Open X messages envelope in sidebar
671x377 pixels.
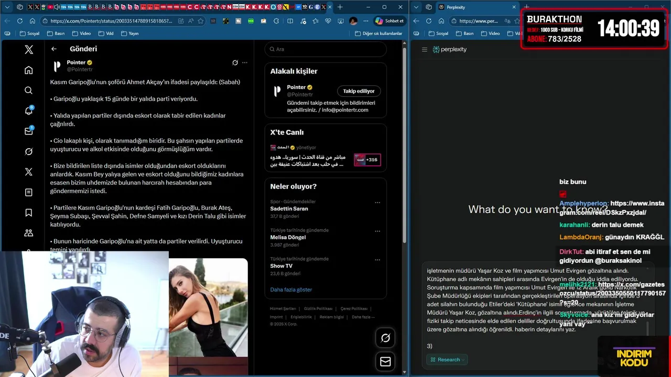29,131
